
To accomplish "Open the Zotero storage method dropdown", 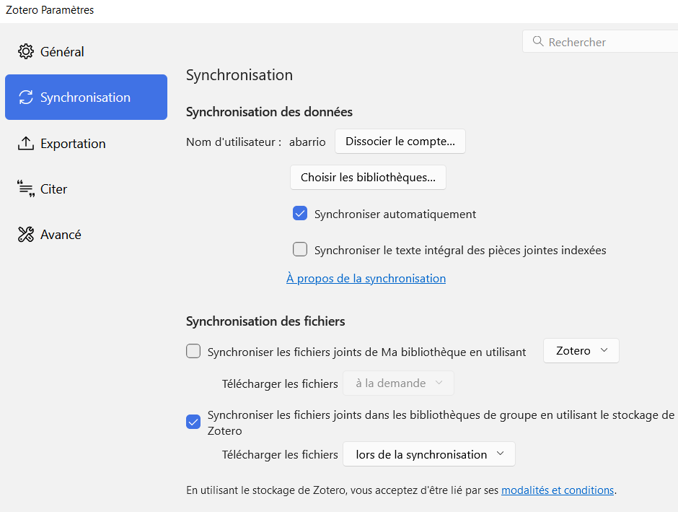I will 581,350.
